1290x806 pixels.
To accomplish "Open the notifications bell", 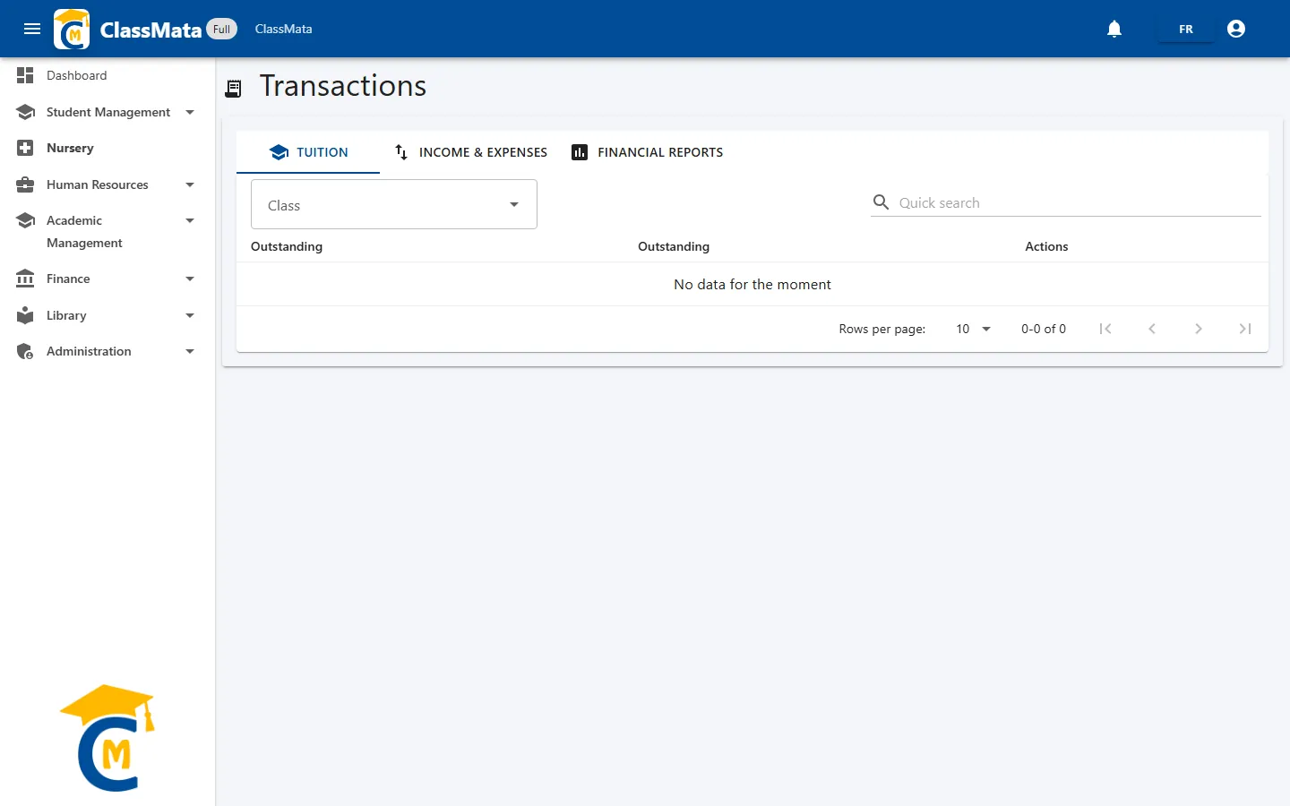I will 1114,29.
